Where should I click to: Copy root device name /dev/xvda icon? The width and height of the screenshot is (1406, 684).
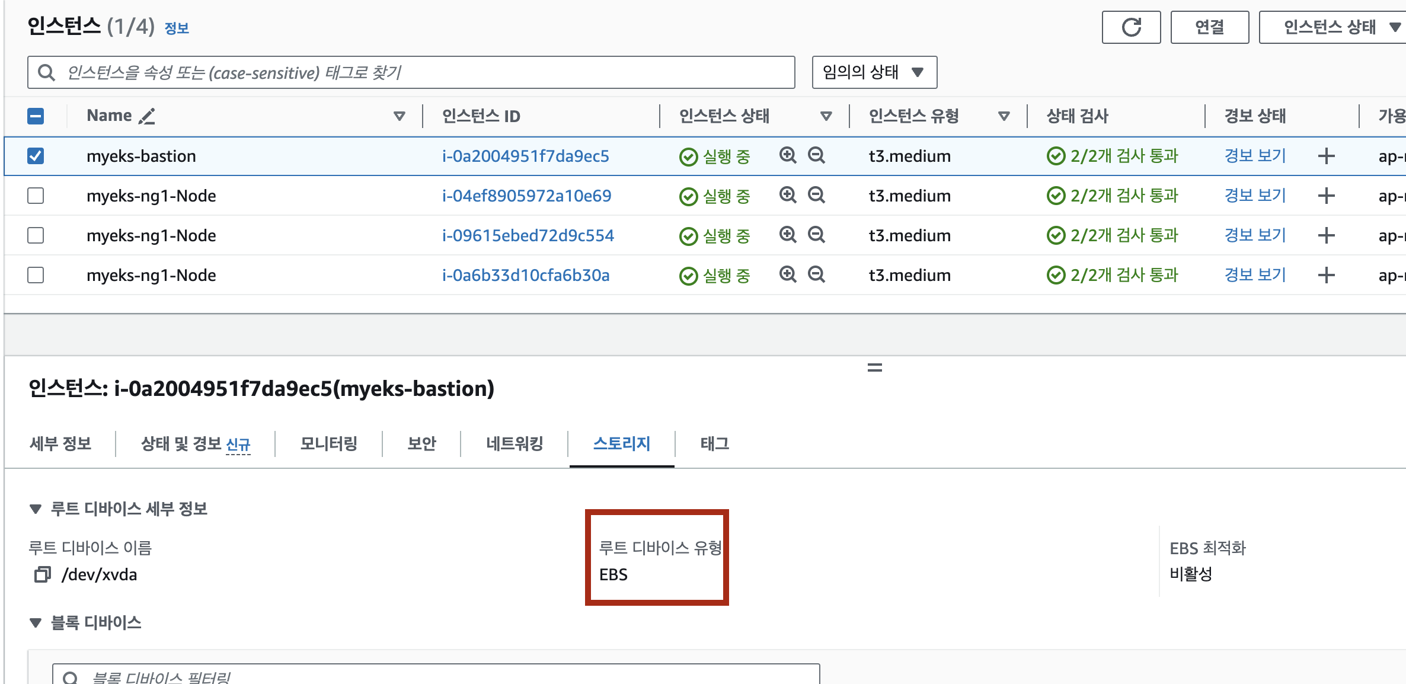coord(42,574)
